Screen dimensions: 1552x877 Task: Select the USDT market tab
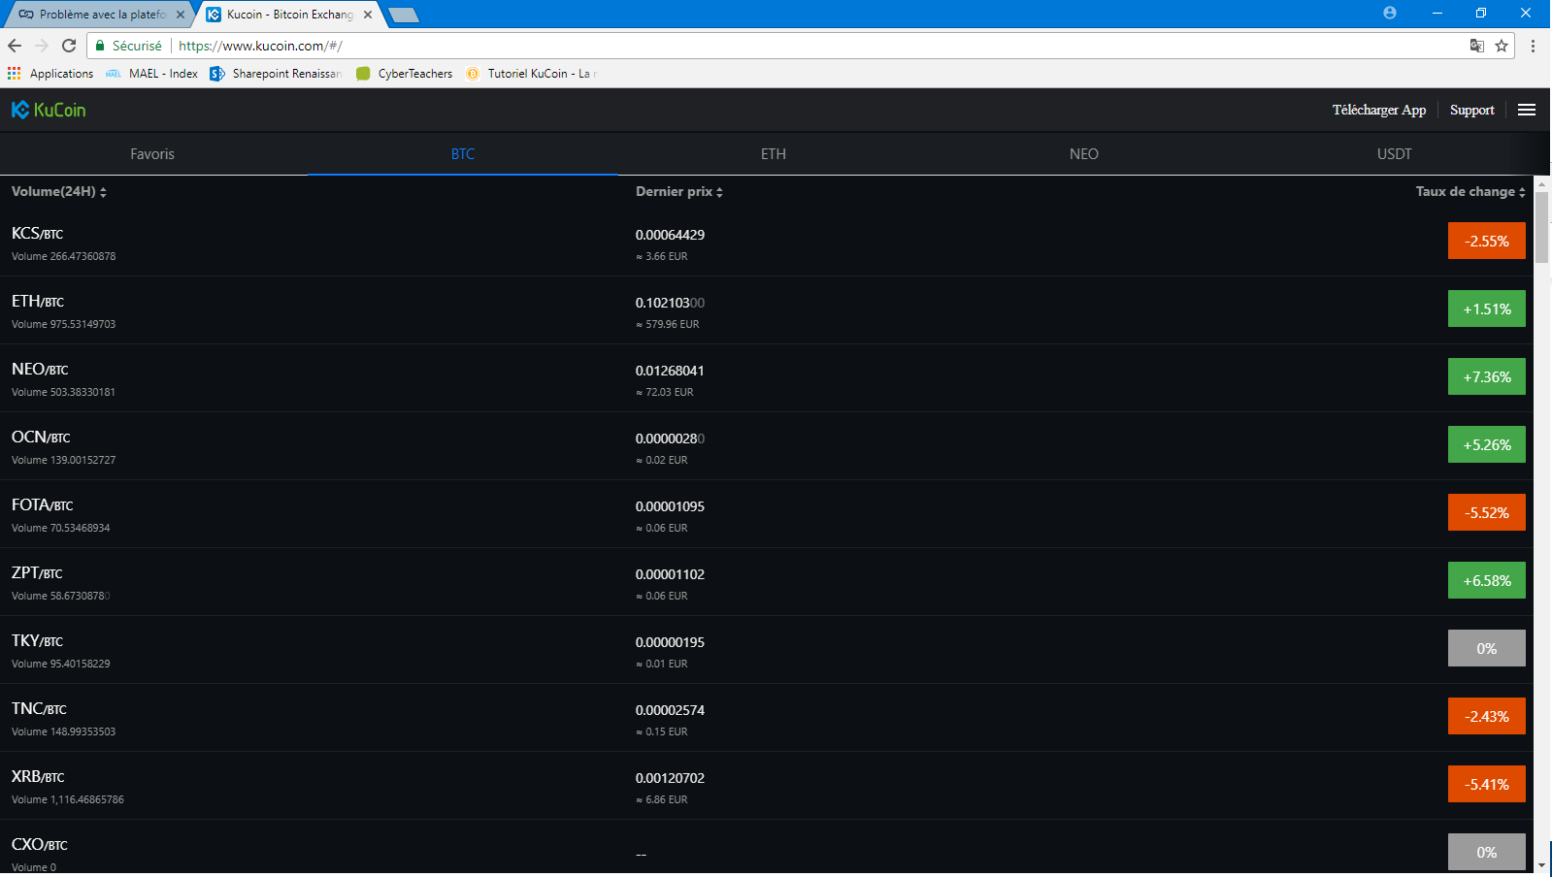(x=1394, y=154)
